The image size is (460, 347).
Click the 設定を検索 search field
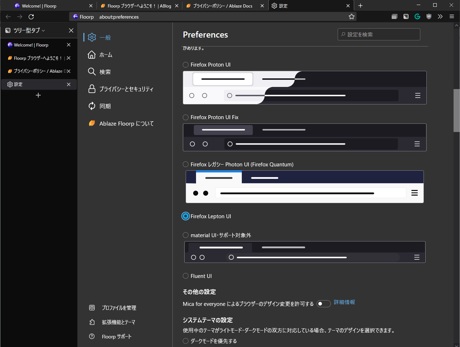[379, 34]
